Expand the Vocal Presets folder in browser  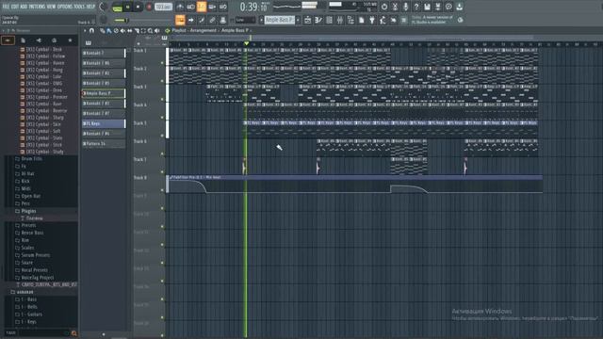tap(34, 270)
